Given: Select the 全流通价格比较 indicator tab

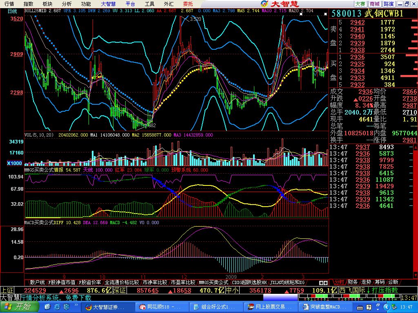Looking at the screenshot, I should pos(122,282).
